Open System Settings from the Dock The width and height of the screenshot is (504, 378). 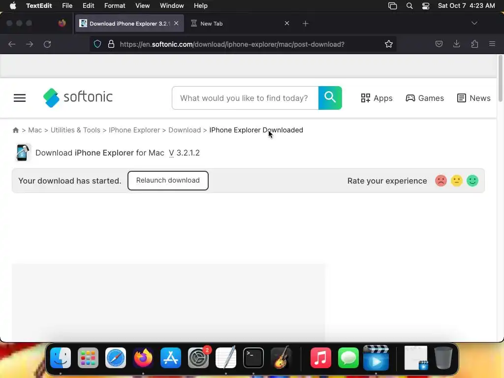[x=198, y=358]
